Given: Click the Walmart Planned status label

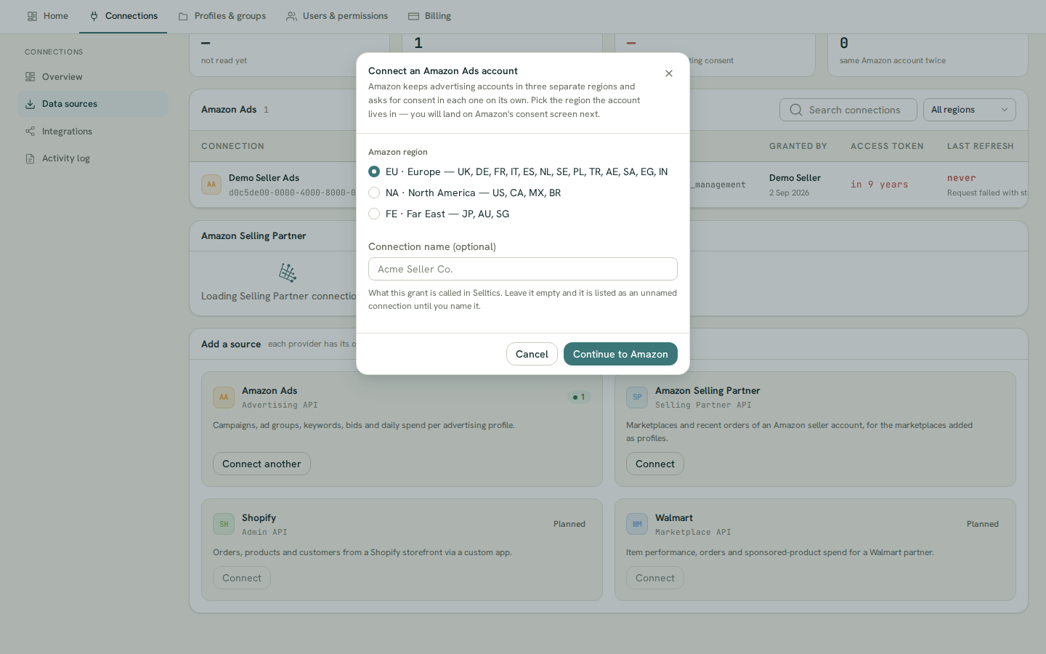Looking at the screenshot, I should [x=983, y=524].
